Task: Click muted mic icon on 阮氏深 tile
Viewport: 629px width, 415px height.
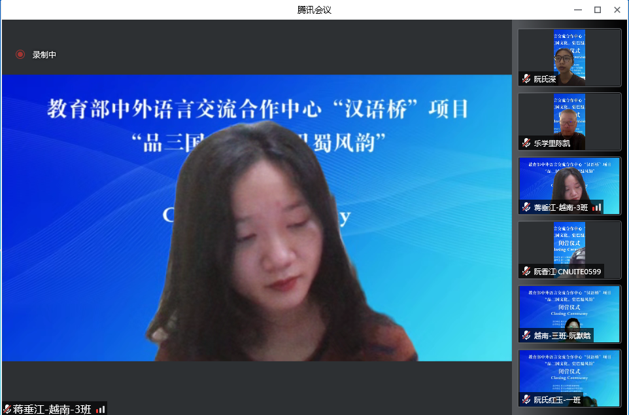Action: pos(526,79)
